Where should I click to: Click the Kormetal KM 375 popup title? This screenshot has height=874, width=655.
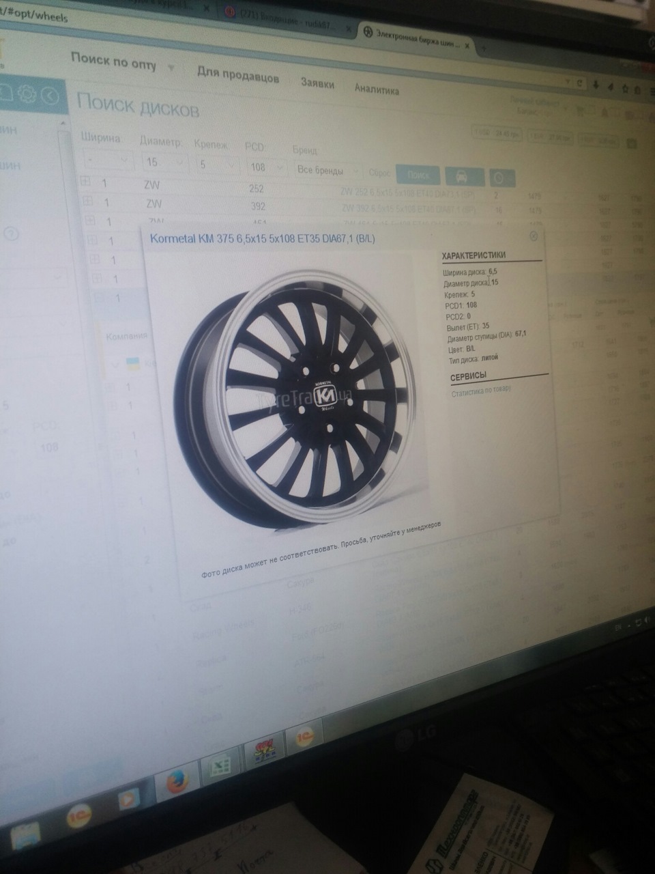click(263, 238)
